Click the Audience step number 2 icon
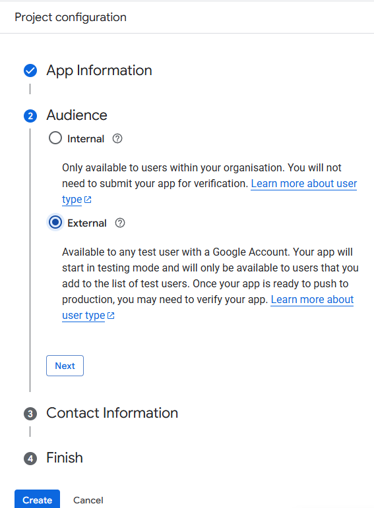This screenshot has height=508, width=374. point(30,116)
